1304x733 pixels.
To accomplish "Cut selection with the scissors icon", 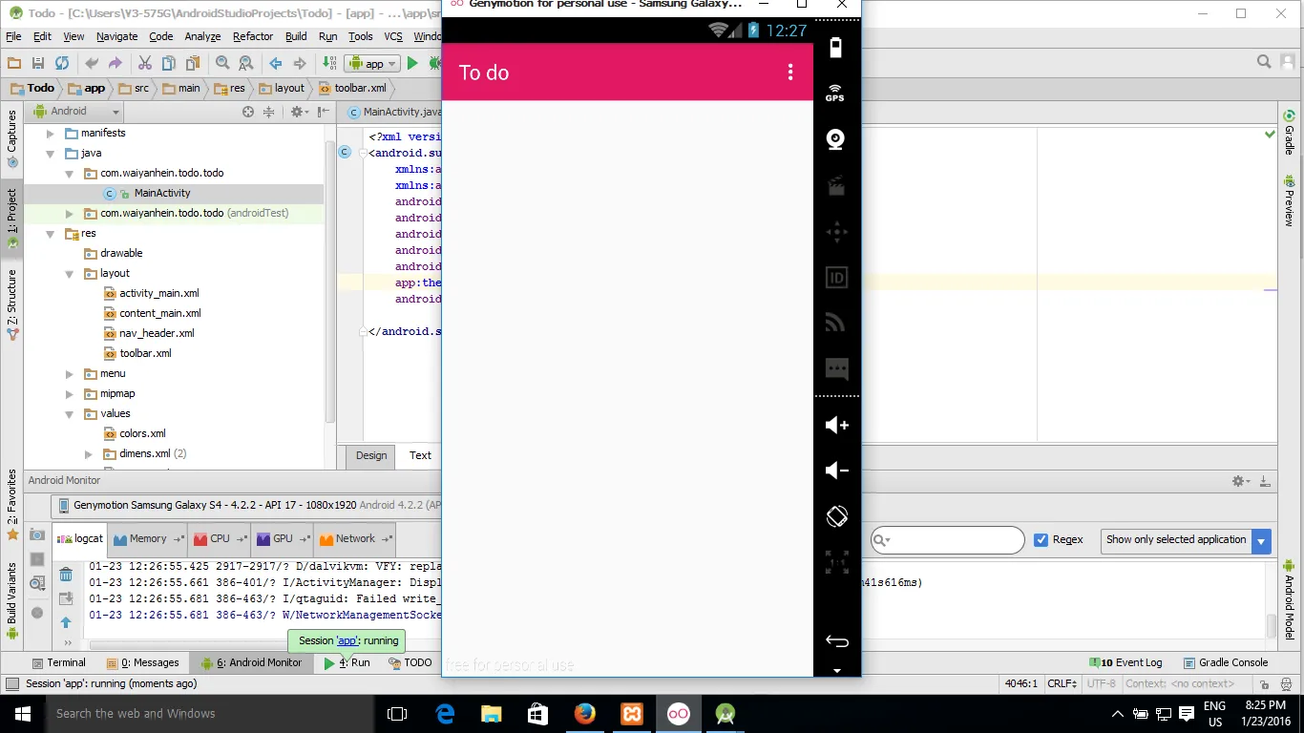I will pyautogui.click(x=145, y=63).
